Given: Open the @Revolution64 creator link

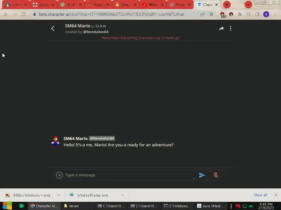Looking at the screenshot, I should pyautogui.click(x=96, y=32).
